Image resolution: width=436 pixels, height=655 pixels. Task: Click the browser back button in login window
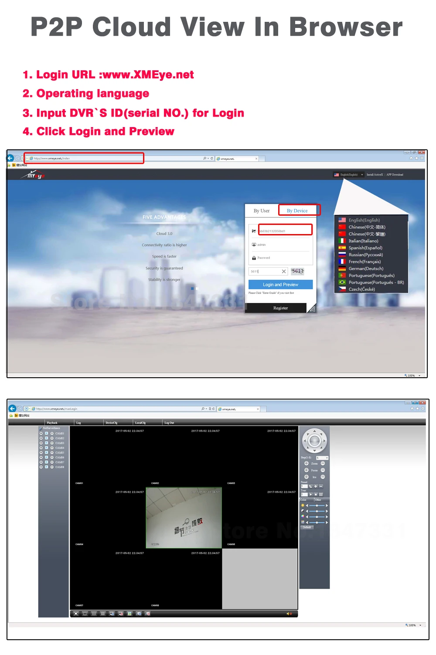10,158
